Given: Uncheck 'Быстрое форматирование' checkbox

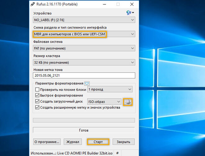Looking at the screenshot, I should click(37, 95).
